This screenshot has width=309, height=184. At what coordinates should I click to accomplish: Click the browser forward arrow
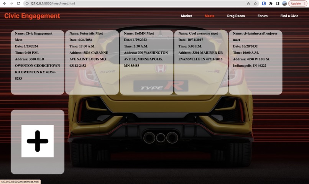click(12, 3)
